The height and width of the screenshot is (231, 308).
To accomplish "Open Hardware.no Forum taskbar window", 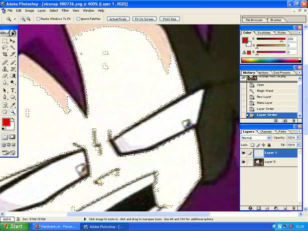I will pyautogui.click(x=56, y=226).
